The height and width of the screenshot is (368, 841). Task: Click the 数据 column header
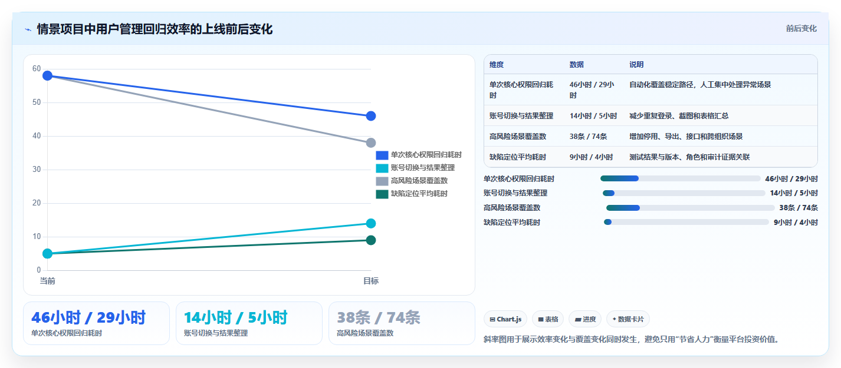[577, 65]
